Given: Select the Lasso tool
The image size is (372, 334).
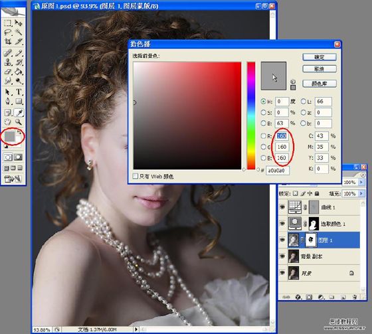Looking at the screenshot, I should [8, 32].
